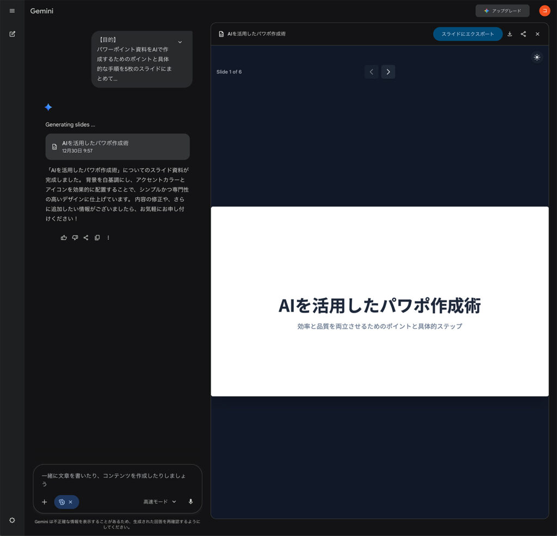Copy the Gemini response text
Viewport: 557px width, 536px height.
click(x=97, y=238)
